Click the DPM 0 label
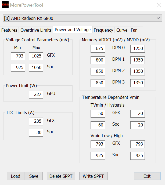165x185 pixels. coord(119,48)
